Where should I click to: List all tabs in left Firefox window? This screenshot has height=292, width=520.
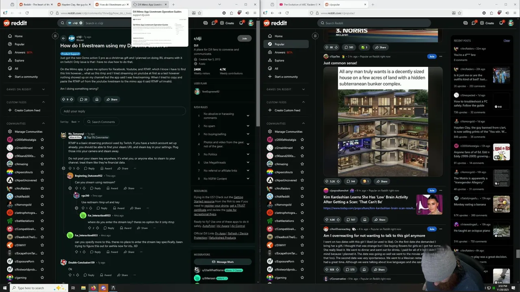pos(219,4)
